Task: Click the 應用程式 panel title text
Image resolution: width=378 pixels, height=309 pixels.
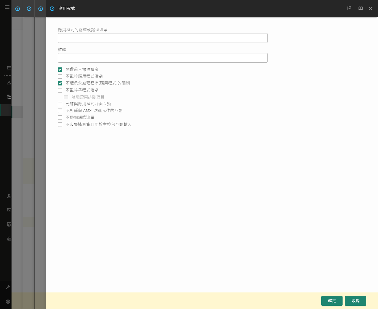Action: (x=67, y=9)
